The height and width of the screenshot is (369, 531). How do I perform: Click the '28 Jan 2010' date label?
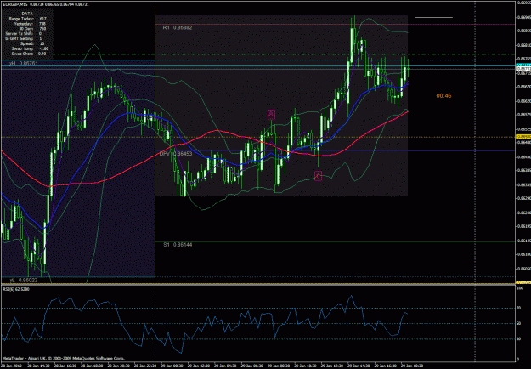click(10, 366)
